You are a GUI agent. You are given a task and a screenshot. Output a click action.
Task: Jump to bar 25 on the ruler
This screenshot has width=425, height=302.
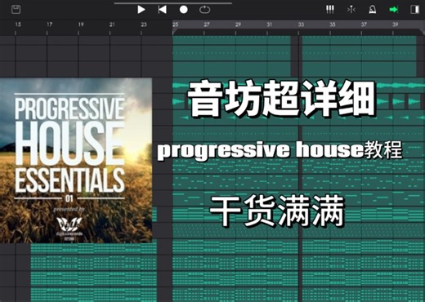coord(175,24)
